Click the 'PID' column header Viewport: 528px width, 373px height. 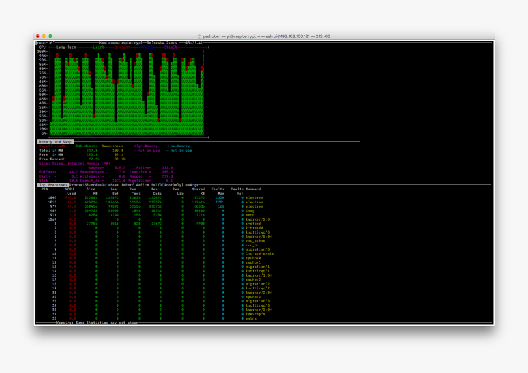pos(44,189)
